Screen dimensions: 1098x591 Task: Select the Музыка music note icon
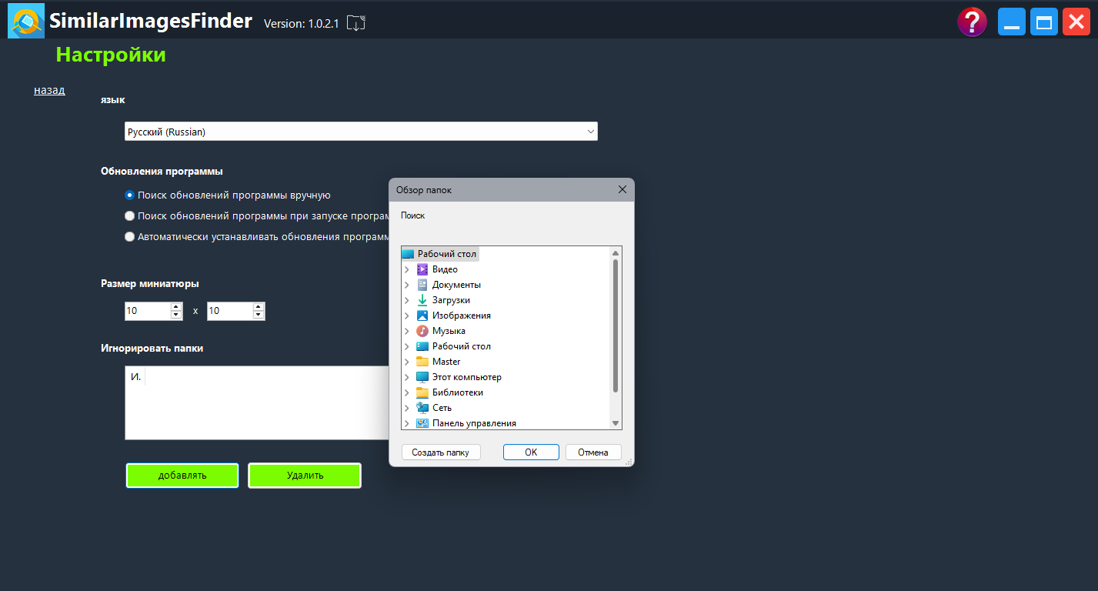pyautogui.click(x=422, y=331)
